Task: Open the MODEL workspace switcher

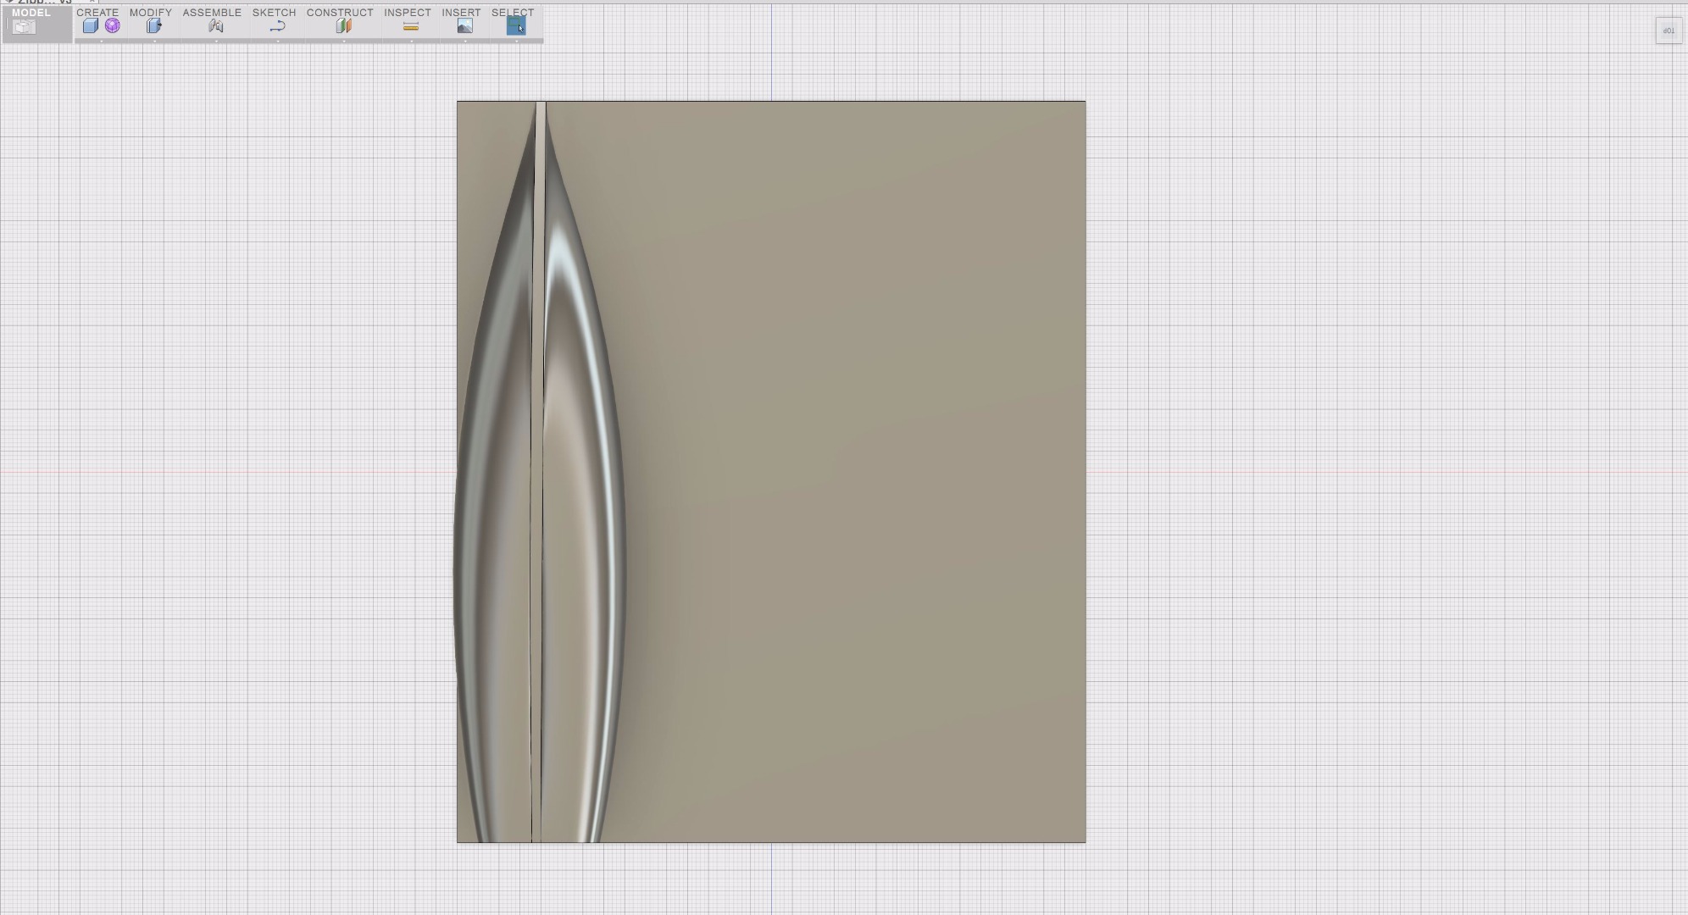Action: [36, 24]
